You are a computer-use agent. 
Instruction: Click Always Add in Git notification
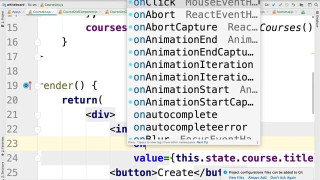[x=257, y=177]
